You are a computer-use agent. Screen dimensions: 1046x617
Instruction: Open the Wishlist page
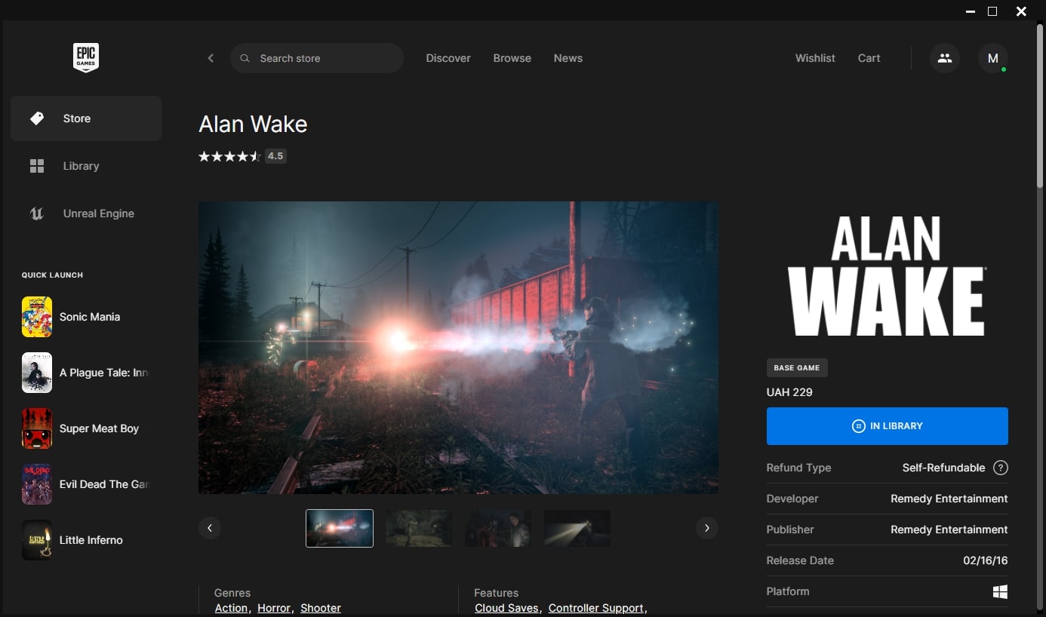(x=815, y=58)
